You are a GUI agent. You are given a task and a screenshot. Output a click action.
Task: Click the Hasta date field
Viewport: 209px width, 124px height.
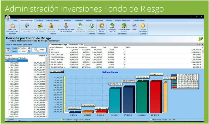tap(23, 51)
